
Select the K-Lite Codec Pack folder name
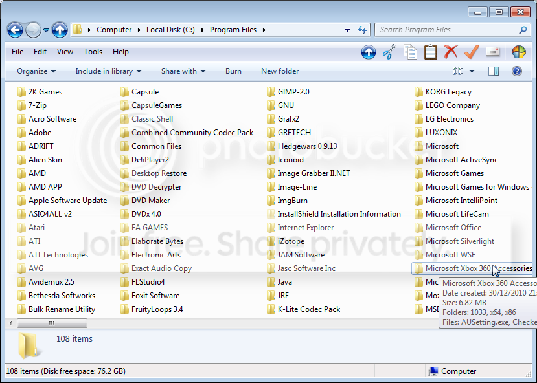pos(309,309)
